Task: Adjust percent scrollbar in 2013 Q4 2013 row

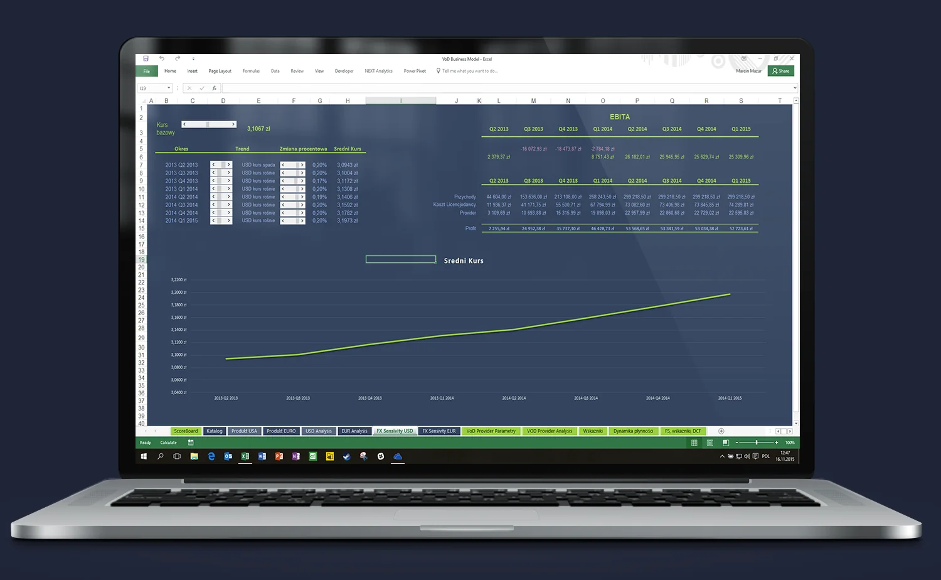Action: (x=292, y=181)
